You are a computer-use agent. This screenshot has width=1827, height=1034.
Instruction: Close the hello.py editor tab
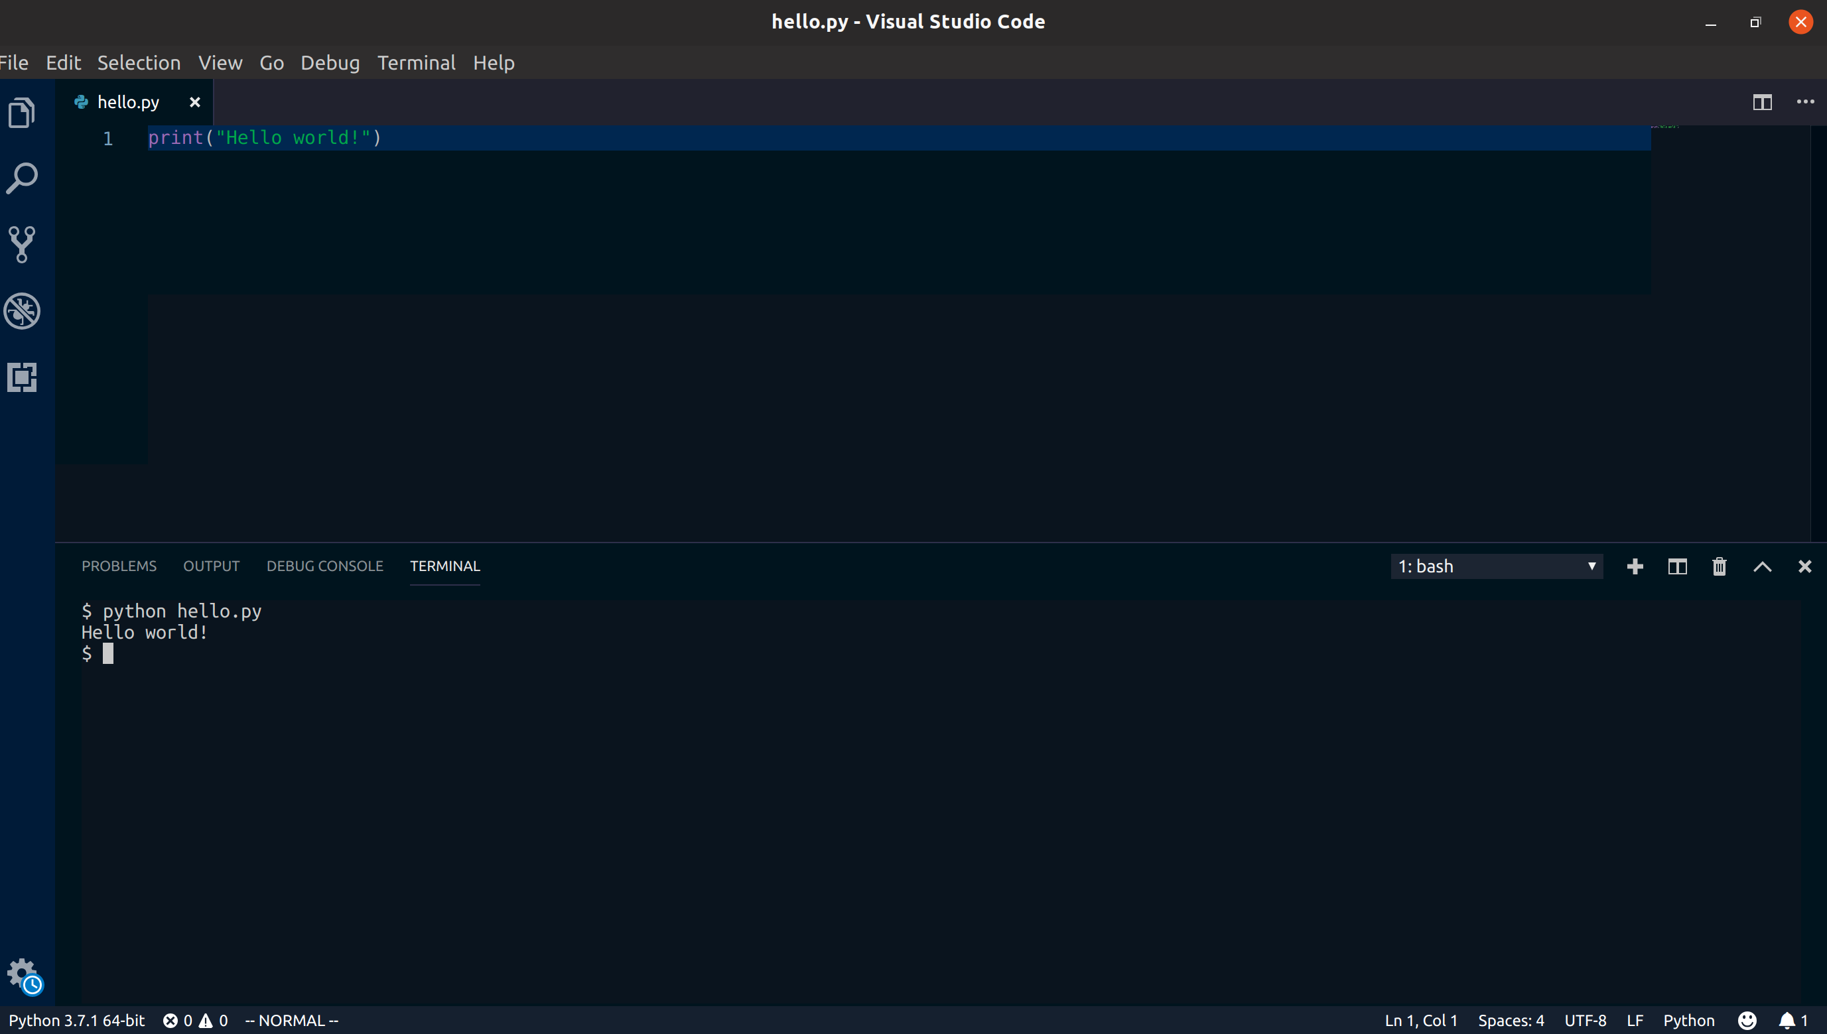(194, 102)
